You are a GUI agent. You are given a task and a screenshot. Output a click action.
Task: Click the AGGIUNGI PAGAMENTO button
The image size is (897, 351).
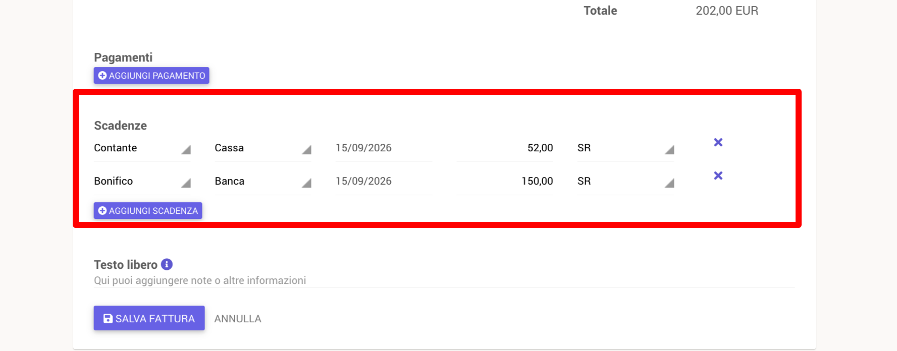pos(151,76)
